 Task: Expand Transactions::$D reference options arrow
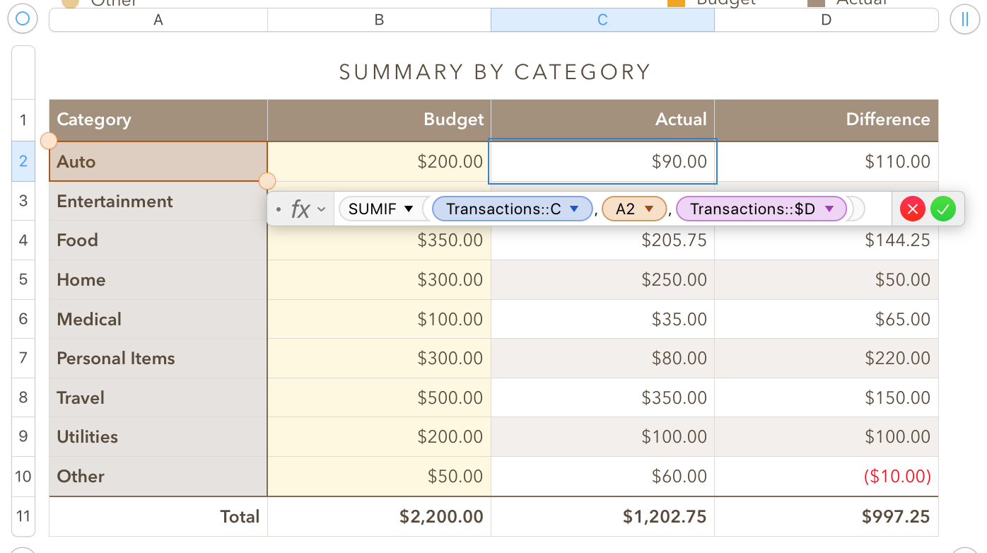click(x=829, y=209)
